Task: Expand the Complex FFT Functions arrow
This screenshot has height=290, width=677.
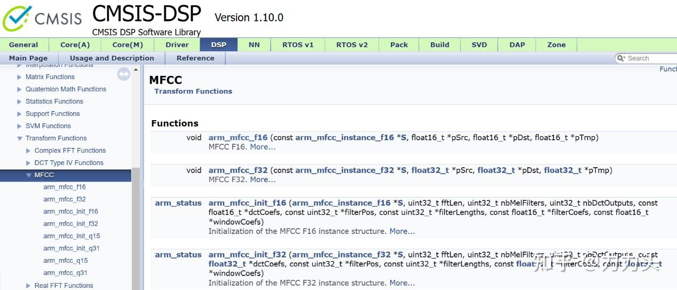Action: (29, 151)
